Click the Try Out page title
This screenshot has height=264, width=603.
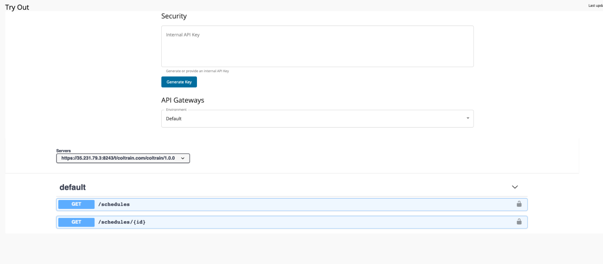point(17,7)
